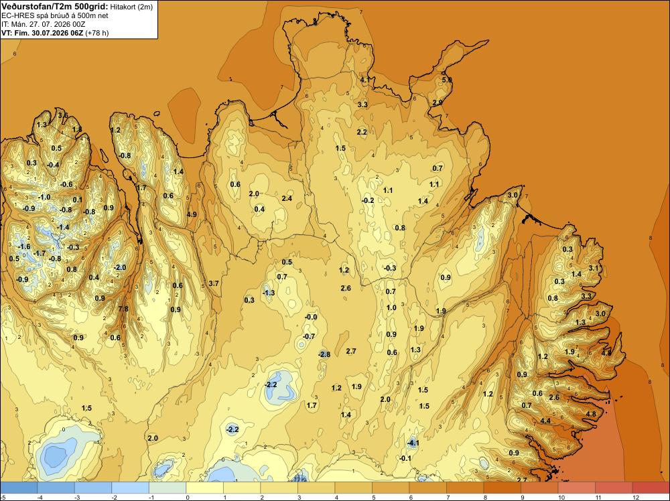Image resolution: width=670 pixels, height=501 pixels.
Task: Click the temperature value "-1.0" on the map
Action: click(x=44, y=198)
